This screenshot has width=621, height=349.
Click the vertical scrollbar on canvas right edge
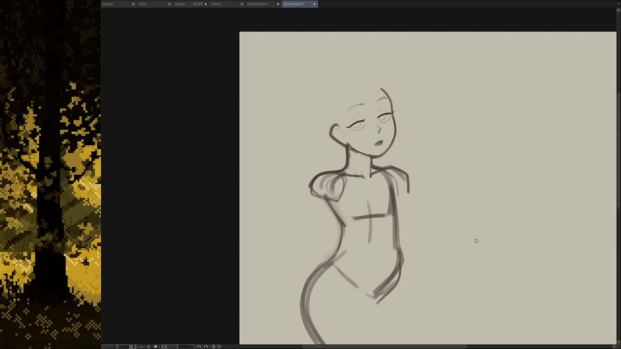tap(619, 145)
